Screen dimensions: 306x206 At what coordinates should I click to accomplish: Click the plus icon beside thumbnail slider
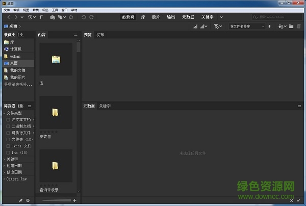[x=74, y=200]
